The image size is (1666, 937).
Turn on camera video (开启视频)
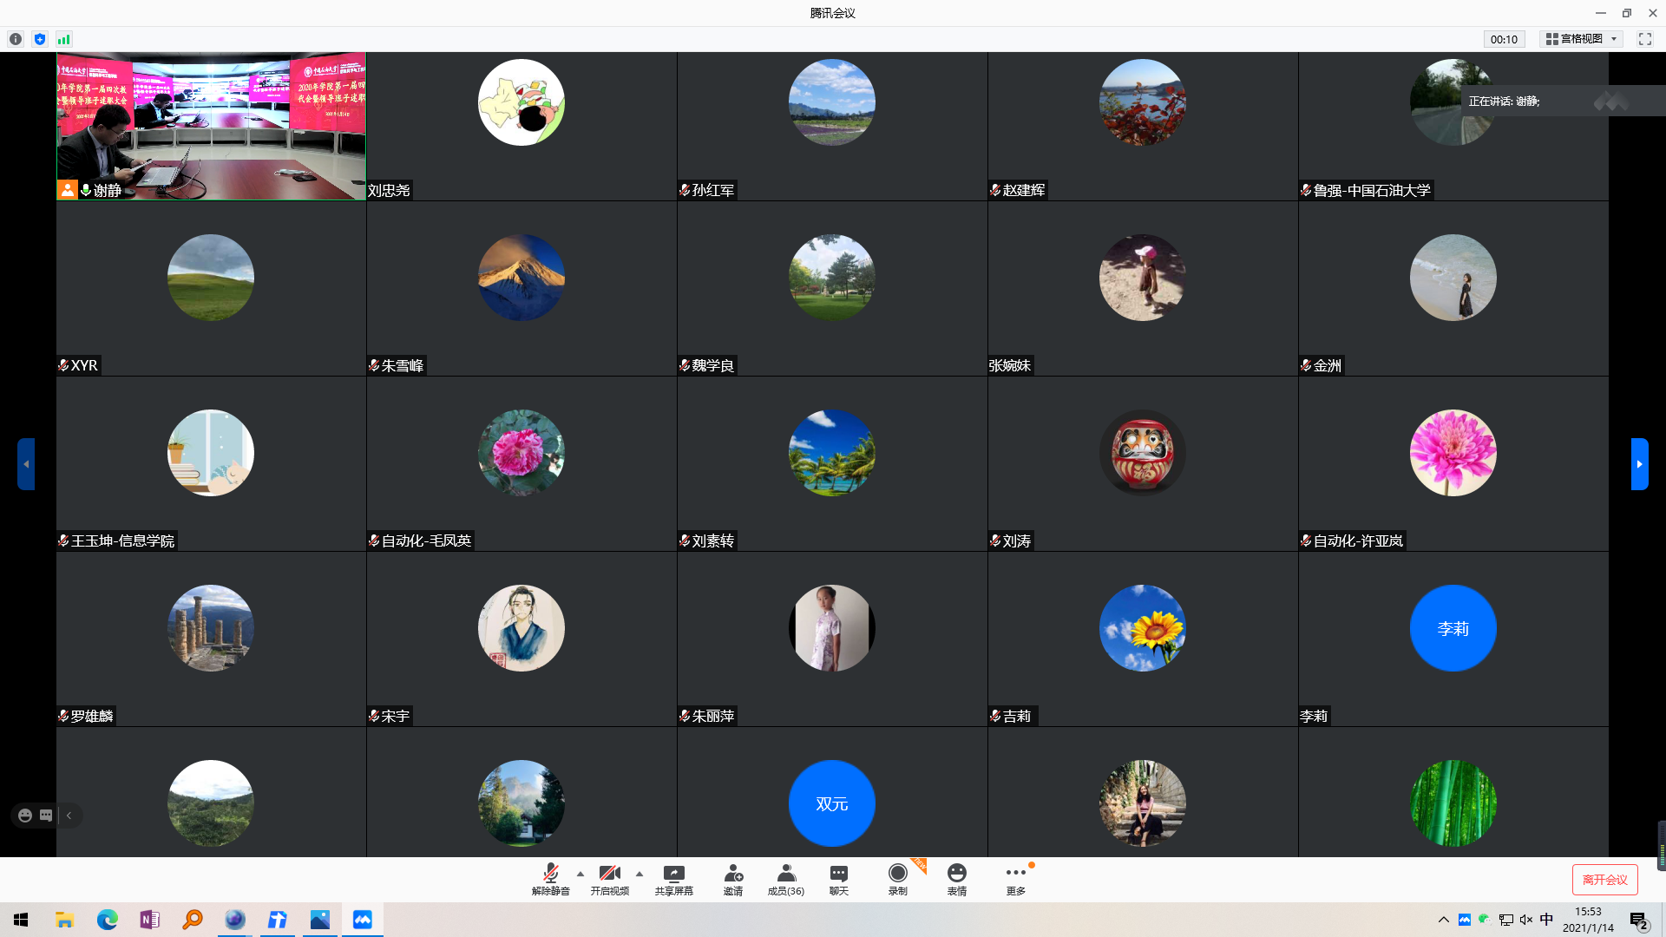click(x=609, y=879)
